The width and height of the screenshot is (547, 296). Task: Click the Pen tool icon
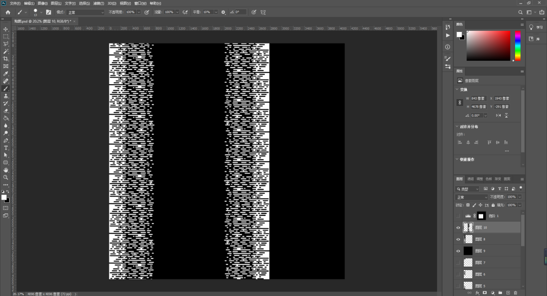pos(6,141)
